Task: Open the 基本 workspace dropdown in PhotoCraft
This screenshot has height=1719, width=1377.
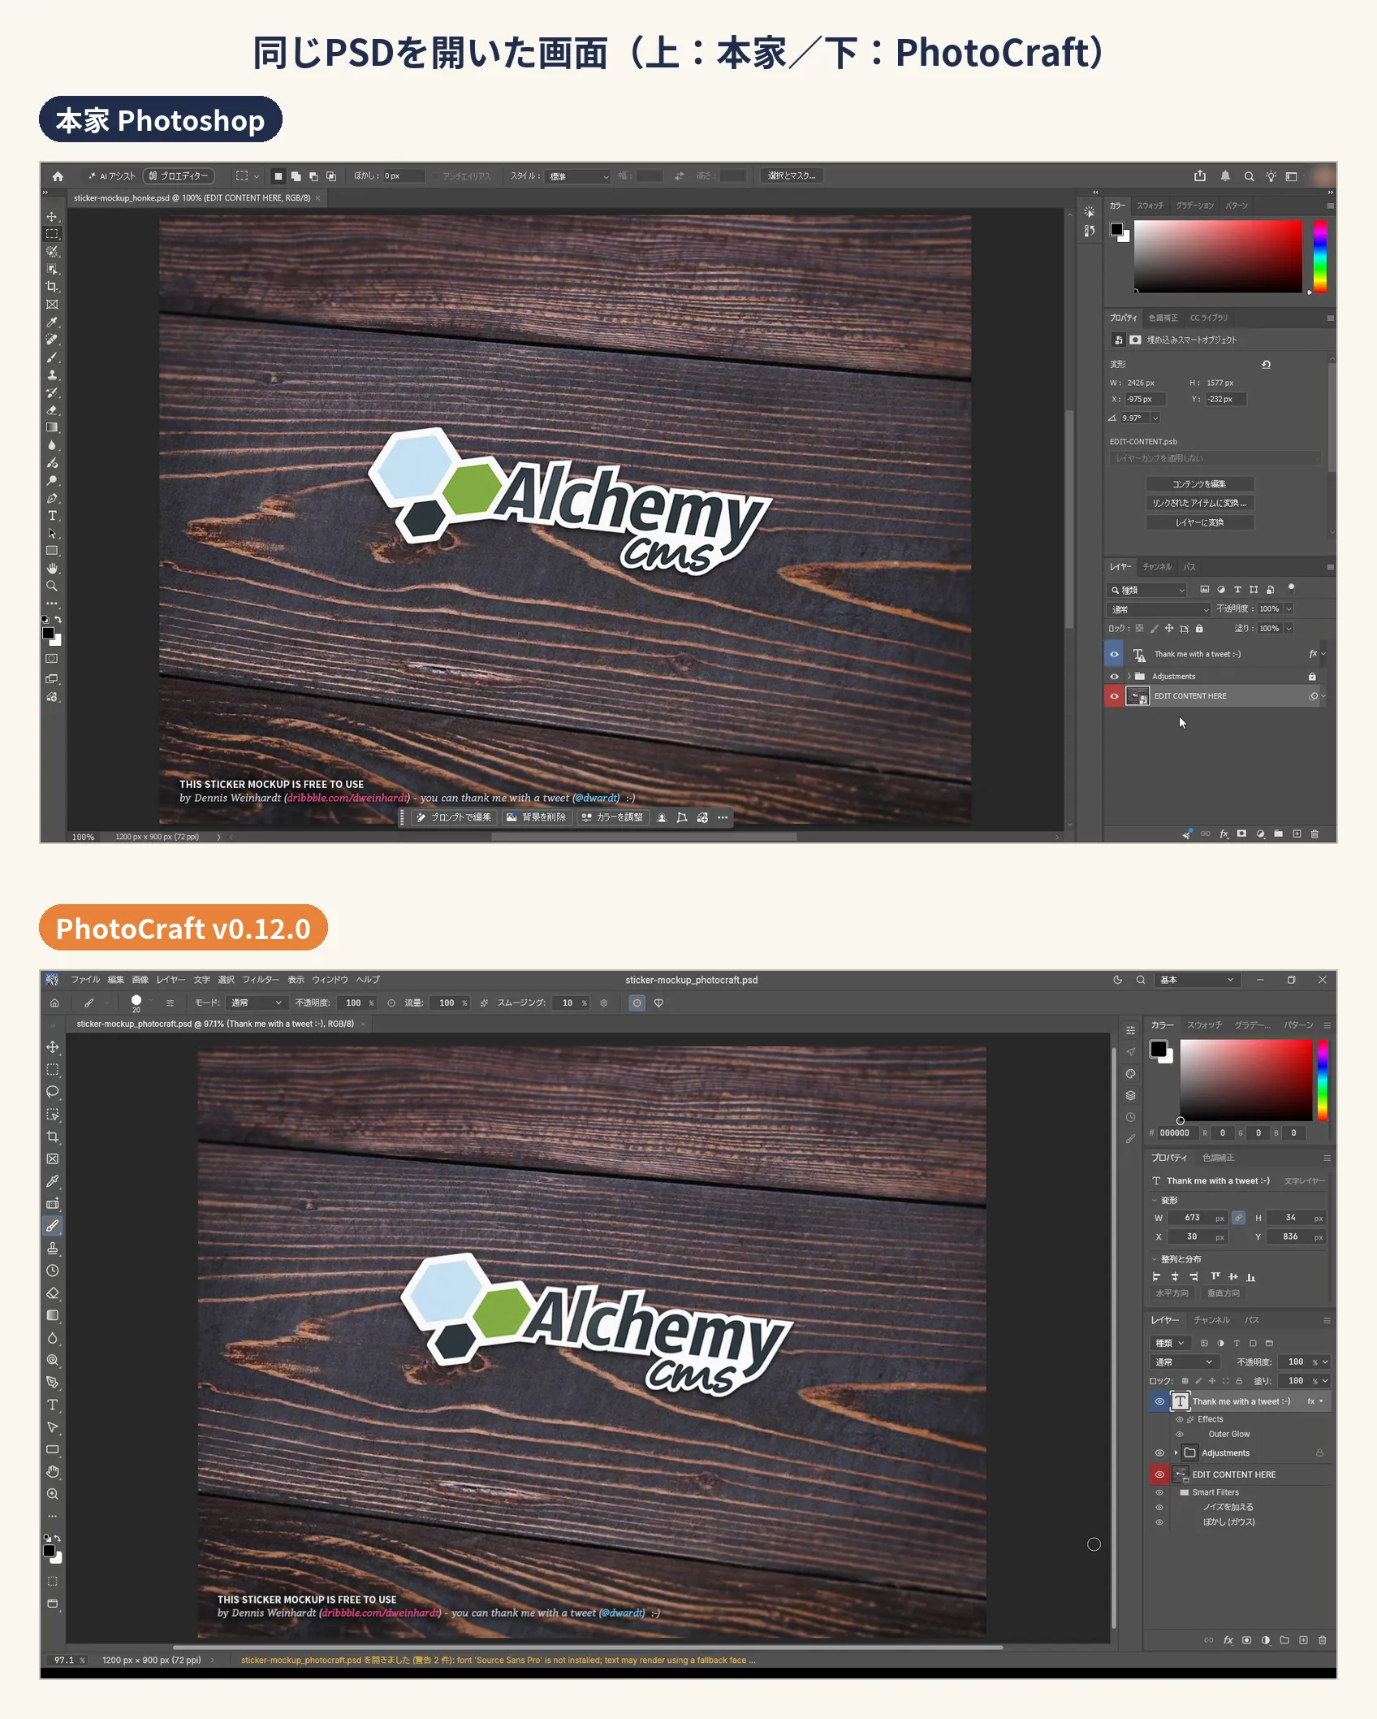Action: (1197, 980)
